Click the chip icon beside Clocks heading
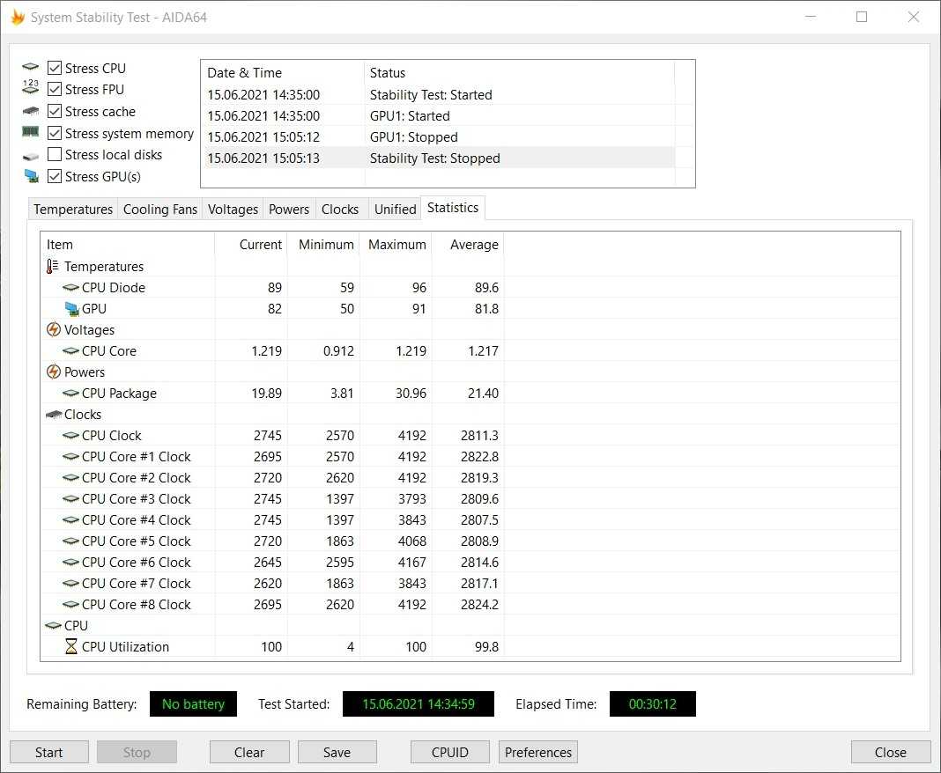The width and height of the screenshot is (941, 773). point(54,415)
